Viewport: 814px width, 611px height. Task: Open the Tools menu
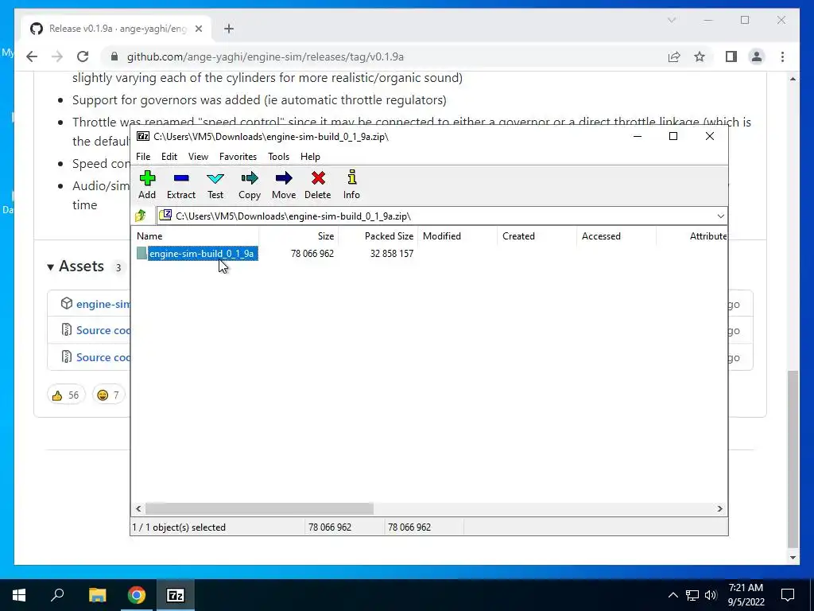pos(278,157)
